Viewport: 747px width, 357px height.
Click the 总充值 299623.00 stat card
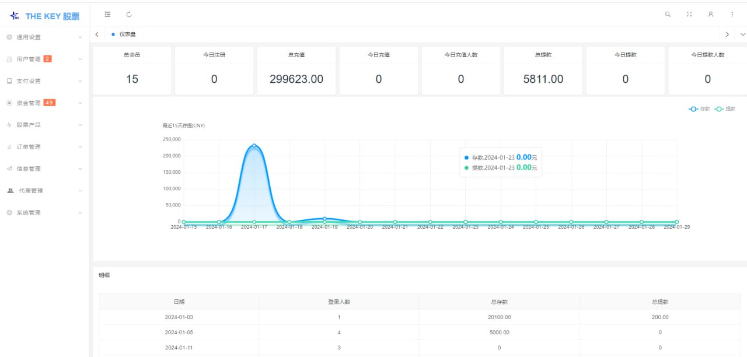coord(296,71)
